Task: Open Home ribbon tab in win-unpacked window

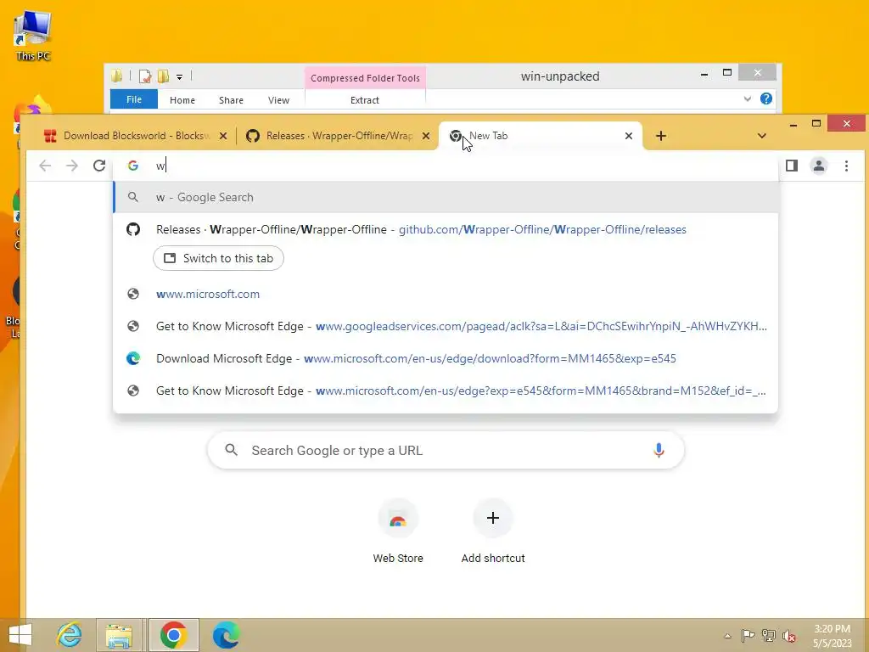Action: click(x=182, y=100)
